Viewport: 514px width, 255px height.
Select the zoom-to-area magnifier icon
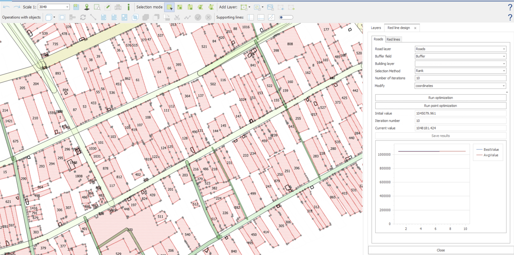pos(97,7)
